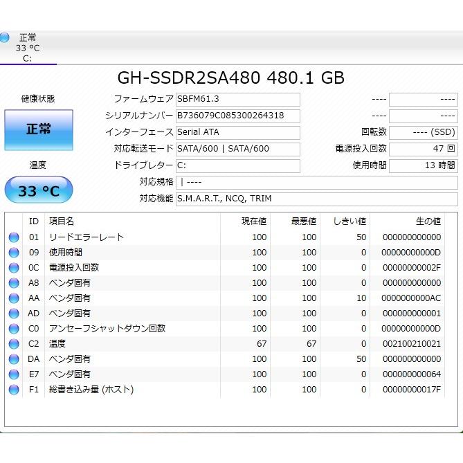Viewport: 463px width, 463px height.
Task: Click threshold value 10 in row AA
Action: pyautogui.click(x=361, y=298)
